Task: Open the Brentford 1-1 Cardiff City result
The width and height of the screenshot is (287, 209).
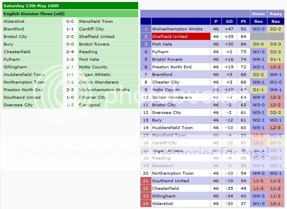Action: coord(70,29)
